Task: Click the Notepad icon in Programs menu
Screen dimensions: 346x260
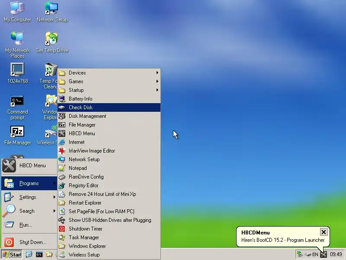Action: point(62,168)
